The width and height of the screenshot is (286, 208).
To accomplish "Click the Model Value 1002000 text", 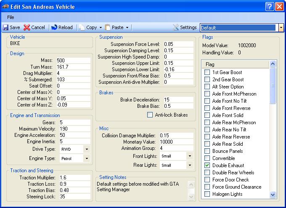I will point(247,45).
